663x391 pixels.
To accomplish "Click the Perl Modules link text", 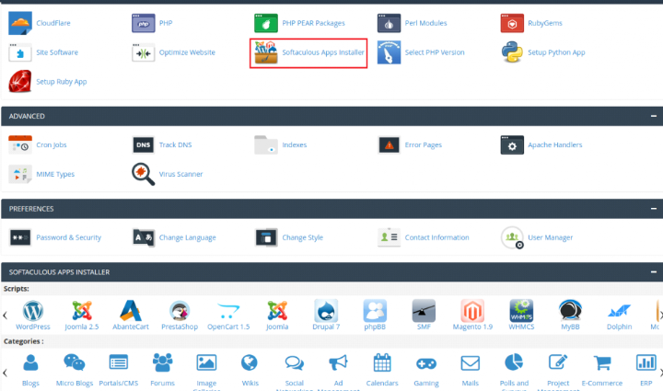I will pyautogui.click(x=425, y=23).
